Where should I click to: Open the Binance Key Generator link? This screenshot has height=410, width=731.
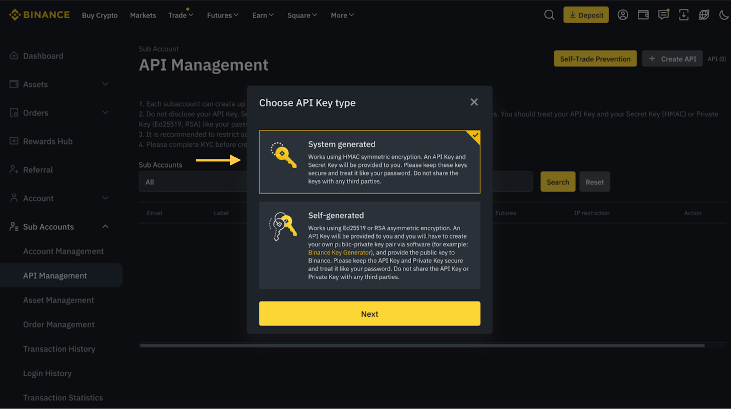pos(339,253)
